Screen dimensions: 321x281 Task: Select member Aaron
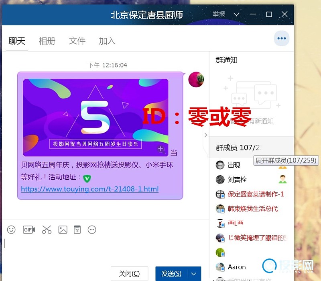[251, 267]
